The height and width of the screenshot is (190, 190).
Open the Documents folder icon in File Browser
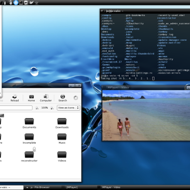(x=29, y=121)
